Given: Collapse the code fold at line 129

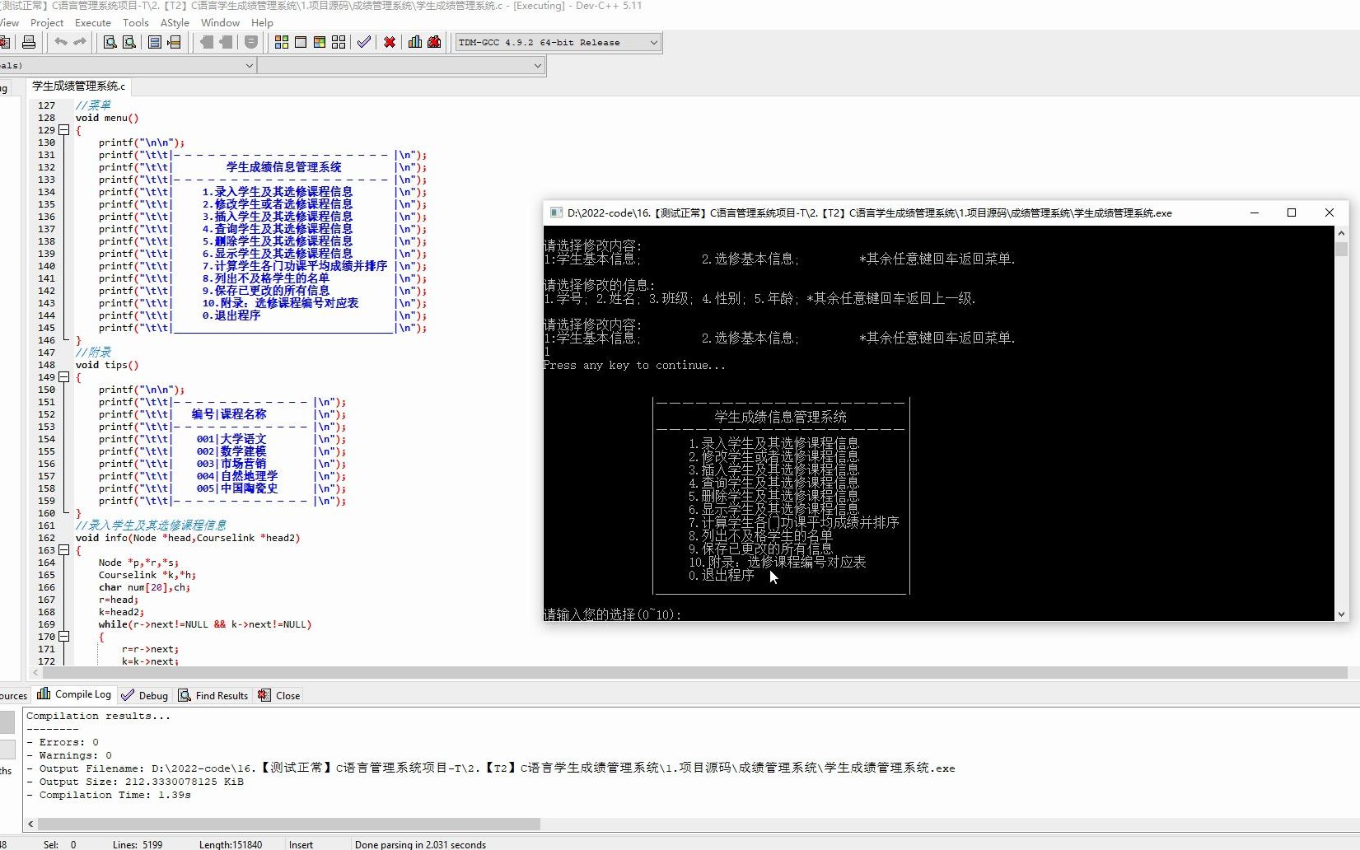Looking at the screenshot, I should pos(63,130).
